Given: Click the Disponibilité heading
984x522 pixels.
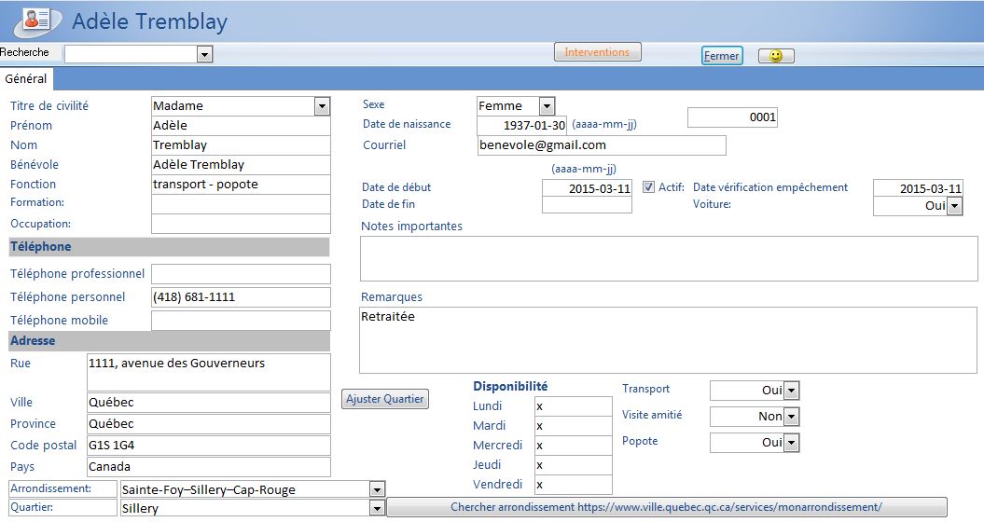Looking at the screenshot, I should pyautogui.click(x=510, y=387).
